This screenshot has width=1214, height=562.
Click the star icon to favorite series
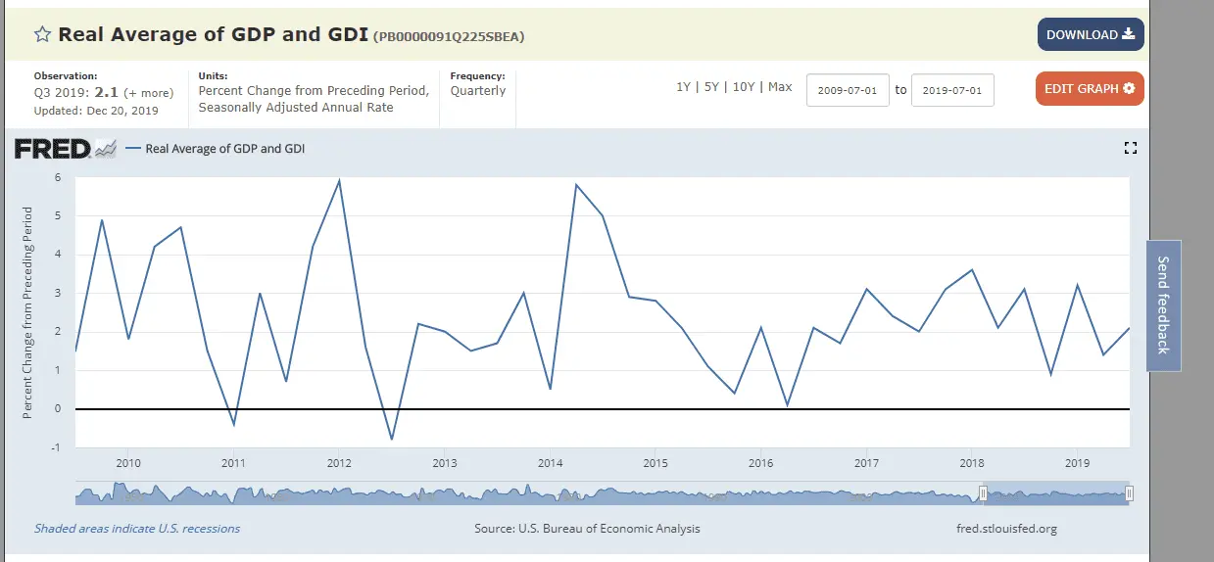[x=43, y=35]
